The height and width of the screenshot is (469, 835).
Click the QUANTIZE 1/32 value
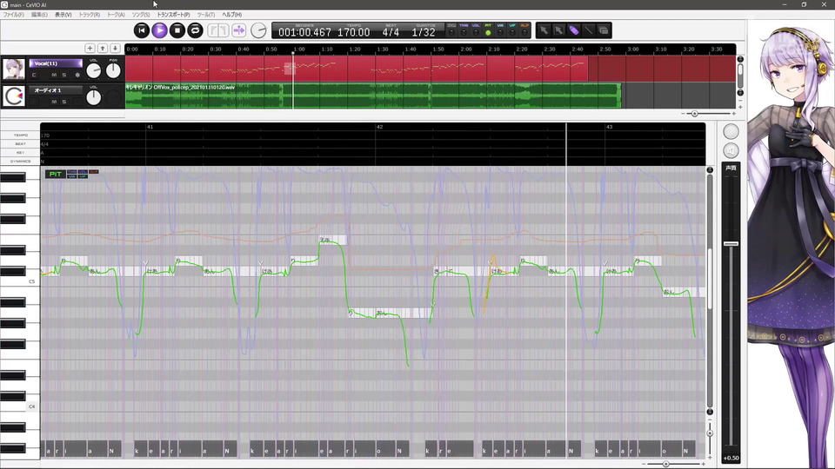click(x=424, y=32)
